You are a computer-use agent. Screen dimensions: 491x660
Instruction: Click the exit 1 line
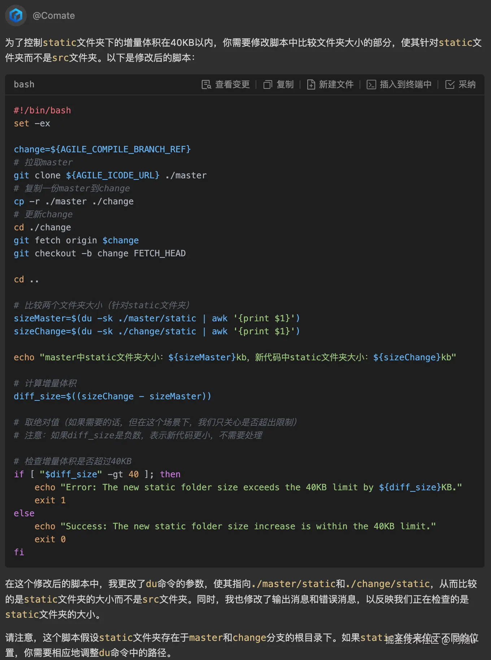click(x=50, y=500)
